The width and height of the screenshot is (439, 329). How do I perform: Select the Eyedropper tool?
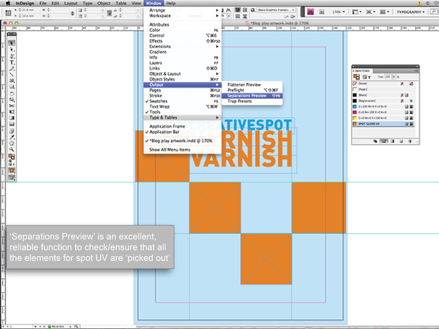pos(12,137)
